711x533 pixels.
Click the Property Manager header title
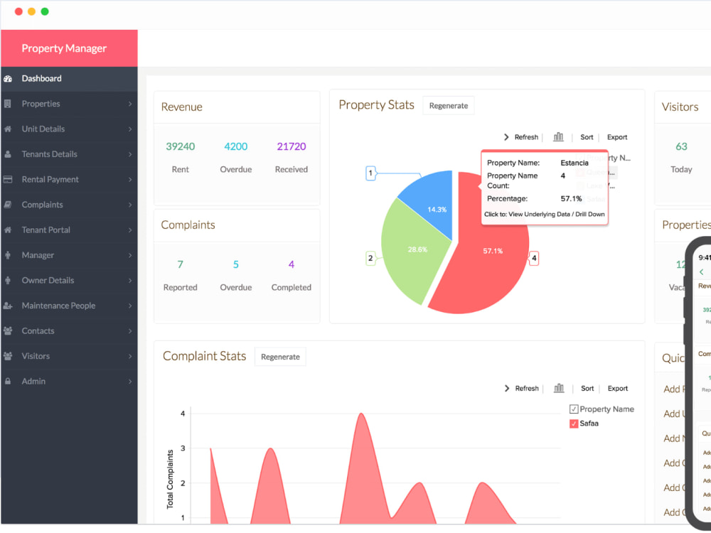click(64, 48)
